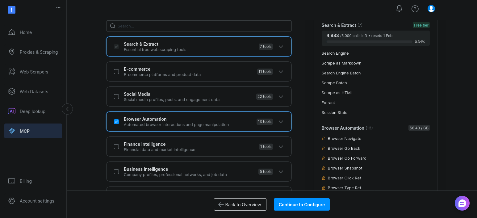The image size is (477, 218).
Task: Open Account settings
Action: (x=37, y=201)
